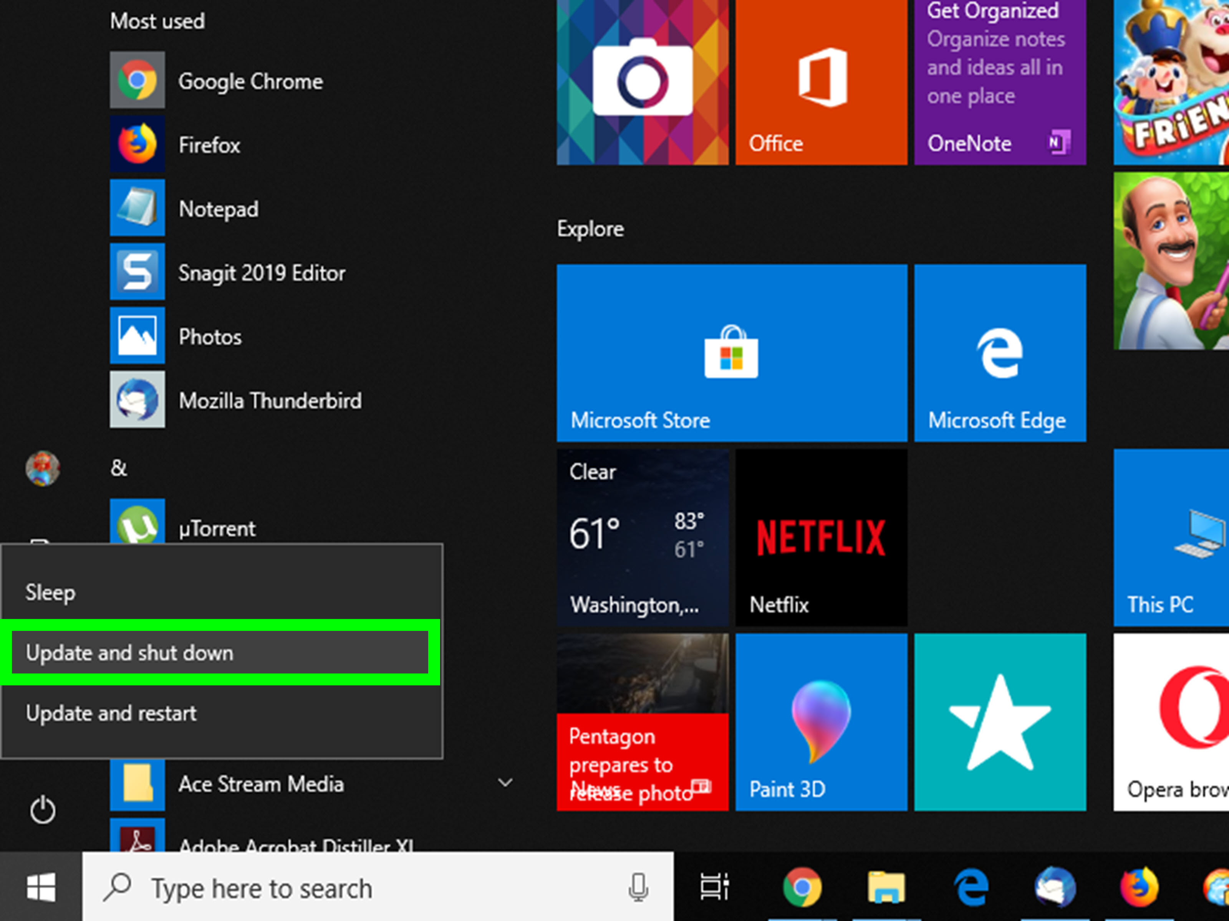
Task: Open Snagit 2019 Editor
Action: [311, 272]
